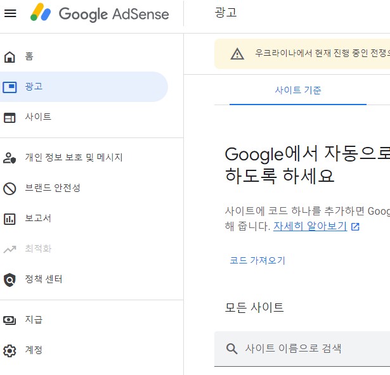
Task: Click the external link icon after 자세히 알아보기
Action: 355,227
